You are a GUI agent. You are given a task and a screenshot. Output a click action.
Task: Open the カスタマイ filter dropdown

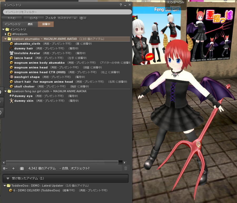67,18
